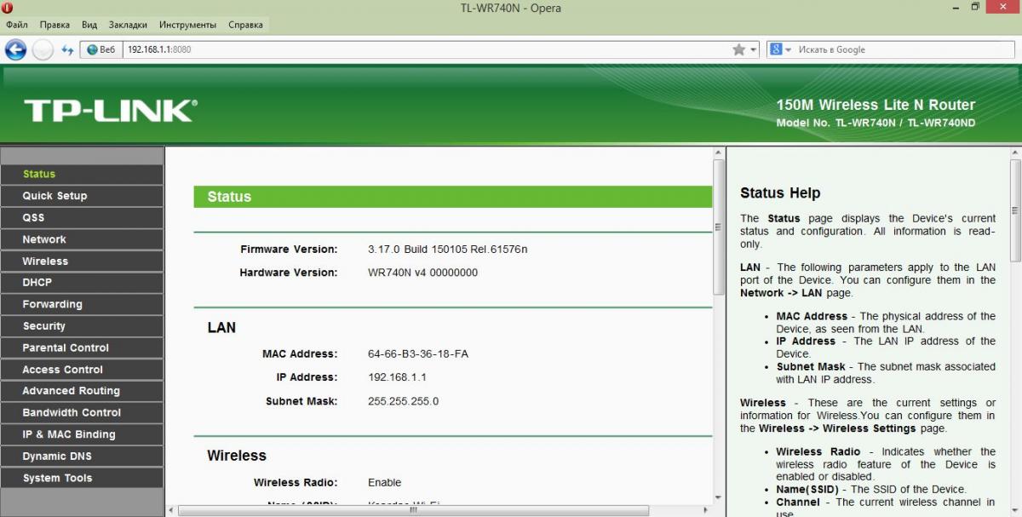The height and width of the screenshot is (517, 1022).
Task: Open the Справка menu
Action: (x=245, y=25)
